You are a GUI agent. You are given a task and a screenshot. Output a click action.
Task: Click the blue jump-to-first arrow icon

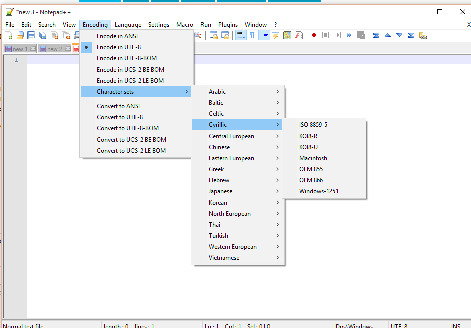[376, 35]
